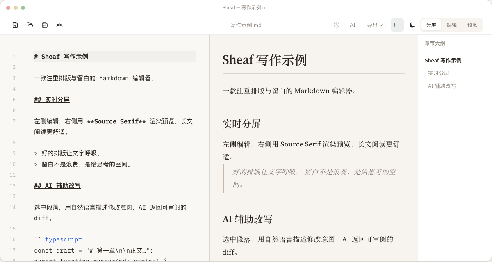This screenshot has height=262, width=492.
Task: Click preview heading 'Sheaf 写作示例'
Action: [x=264, y=60]
